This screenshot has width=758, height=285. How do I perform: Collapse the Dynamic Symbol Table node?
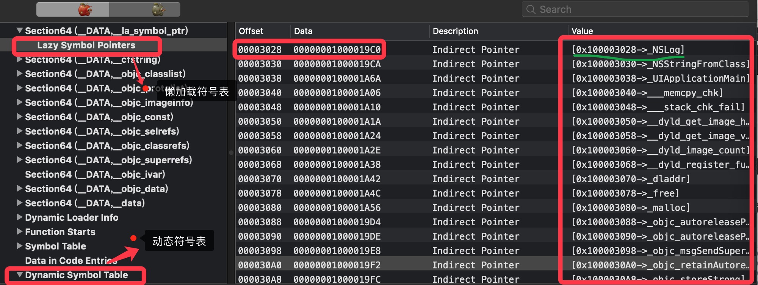20,275
